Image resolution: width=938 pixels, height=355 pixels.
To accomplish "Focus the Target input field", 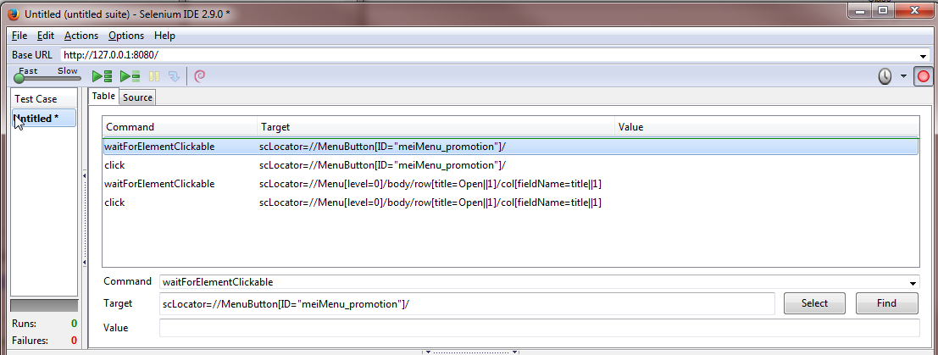I will (467, 303).
